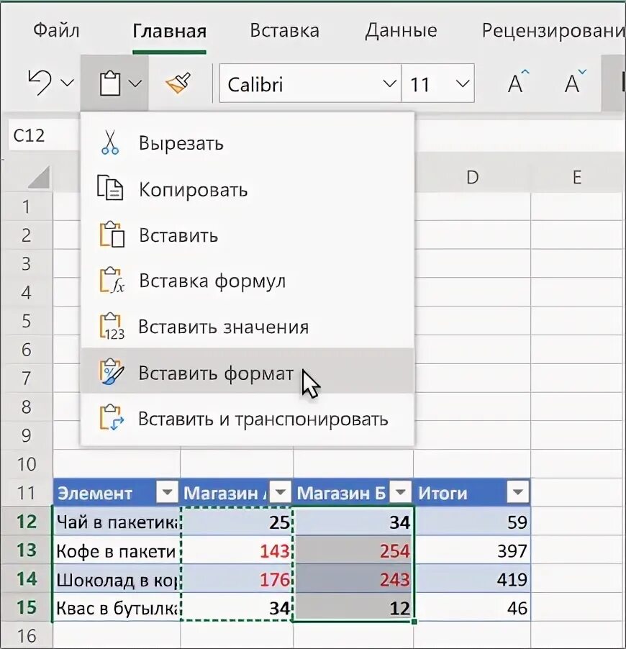Click the selection fill handle at corner
The image size is (626, 649).
click(x=414, y=621)
